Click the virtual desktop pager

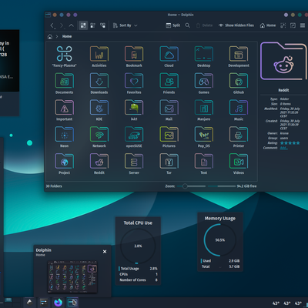click(x=8, y=300)
